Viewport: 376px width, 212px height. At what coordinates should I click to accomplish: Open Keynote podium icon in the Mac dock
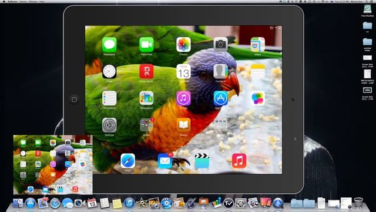[204, 203]
